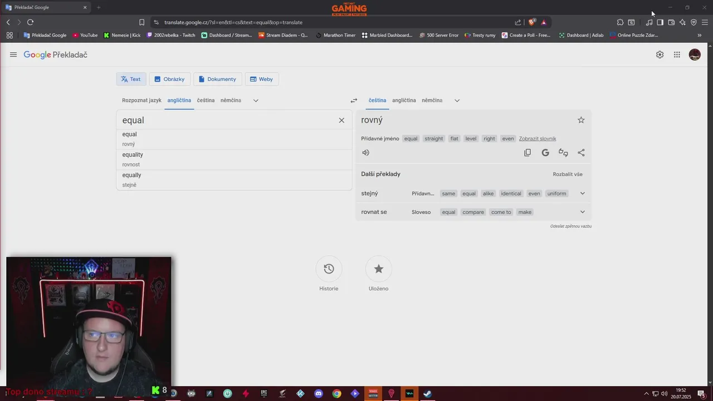Viewport: 713px width, 401px height.
Task: Click Zobrazit slovník link
Action: tap(538, 139)
